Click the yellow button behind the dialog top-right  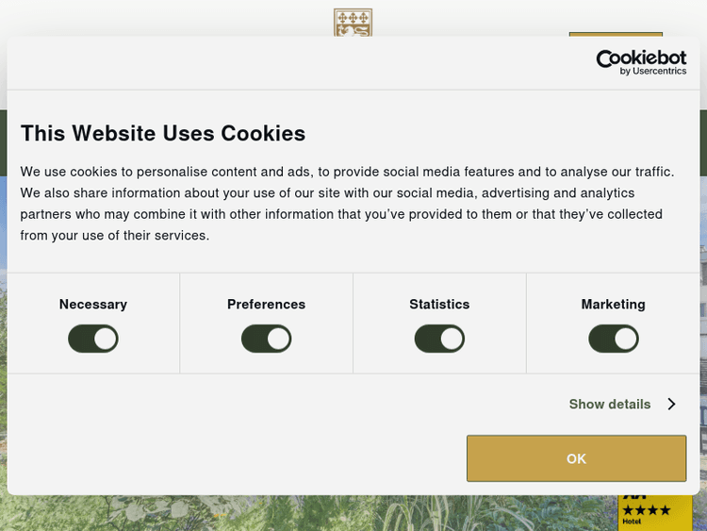point(616,34)
